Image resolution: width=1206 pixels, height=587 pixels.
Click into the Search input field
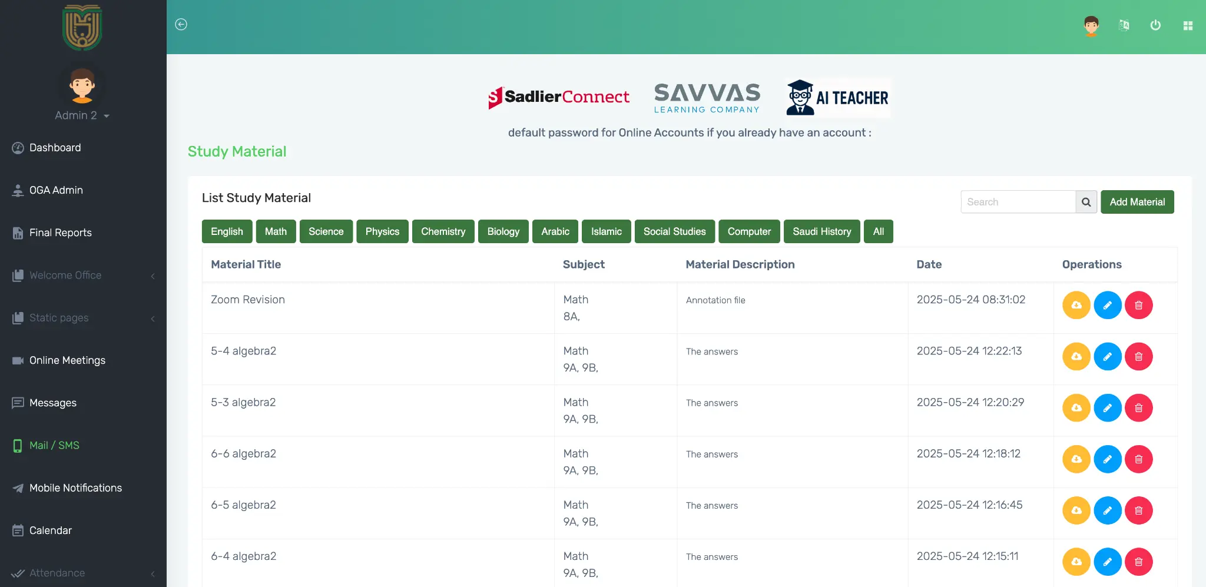(x=1018, y=202)
